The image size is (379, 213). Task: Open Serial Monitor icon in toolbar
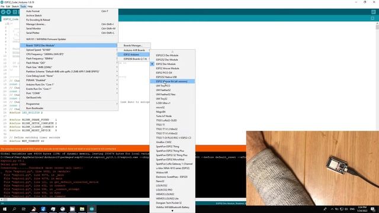point(374,12)
